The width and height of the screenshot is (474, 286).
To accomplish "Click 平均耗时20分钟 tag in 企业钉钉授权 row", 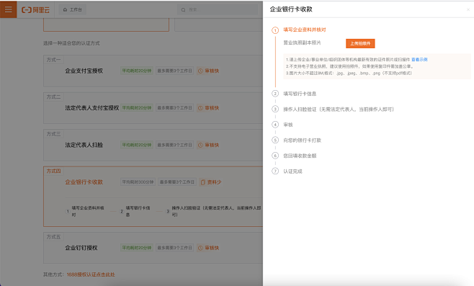I will click(137, 248).
